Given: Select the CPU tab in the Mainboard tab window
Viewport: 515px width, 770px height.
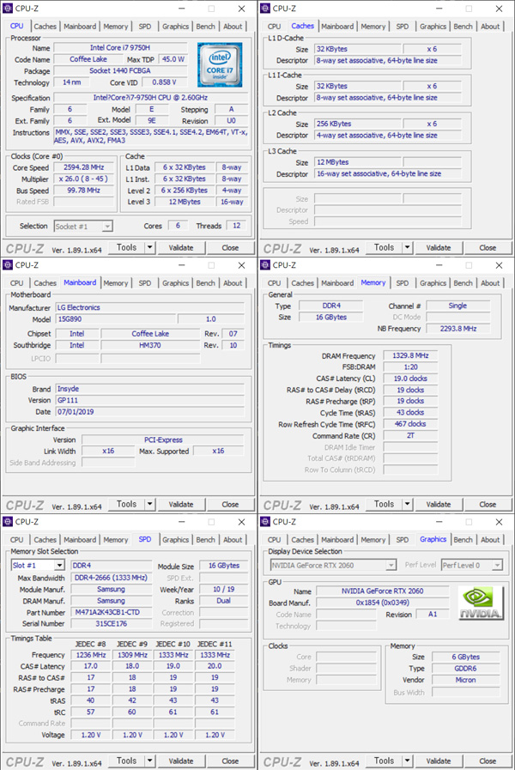Looking at the screenshot, I should click(x=16, y=283).
